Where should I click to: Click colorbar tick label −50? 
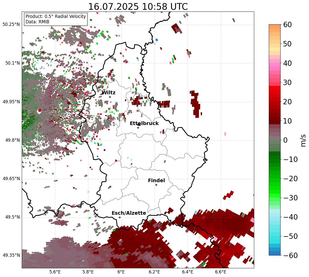291,236
